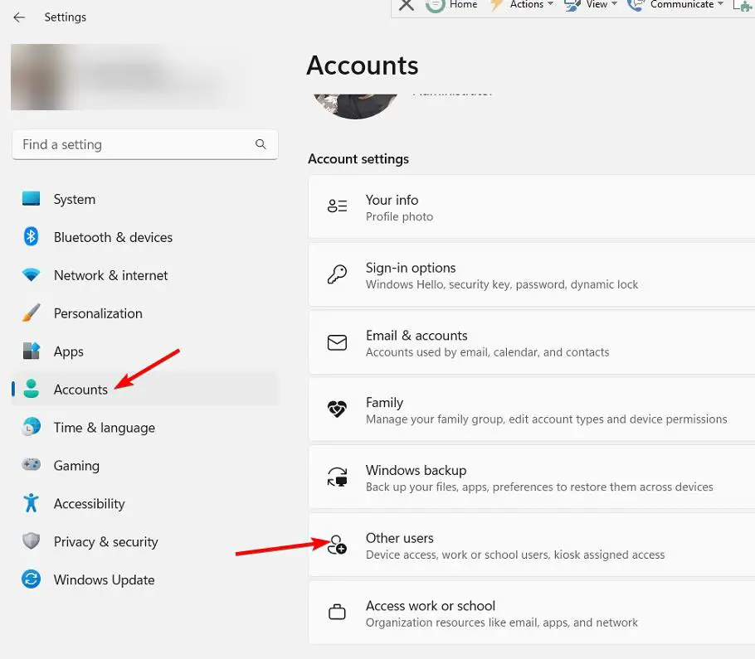Screen dimensions: 755x659
Task: Click the search magnifier icon
Action: (x=261, y=144)
